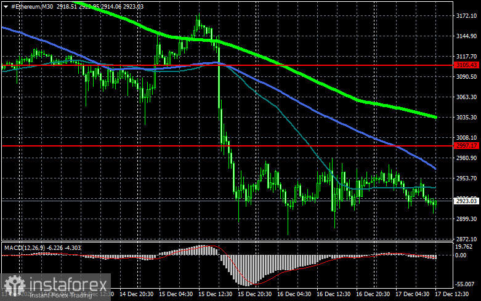Image resolution: width=481 pixels, height=301 pixels.
Task: Click the 3035.30 price axis label
Action: (466, 117)
